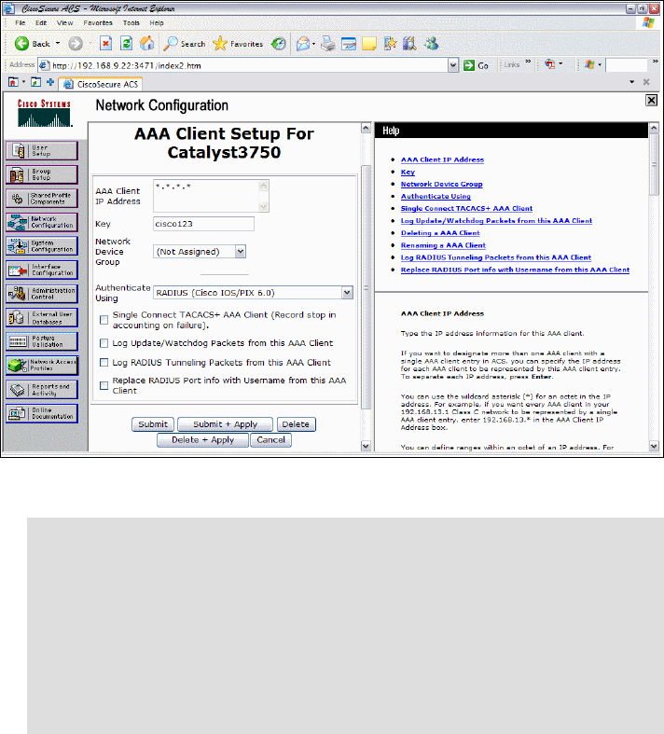664x734 pixels.
Task: Click the Delete button
Action: point(296,424)
